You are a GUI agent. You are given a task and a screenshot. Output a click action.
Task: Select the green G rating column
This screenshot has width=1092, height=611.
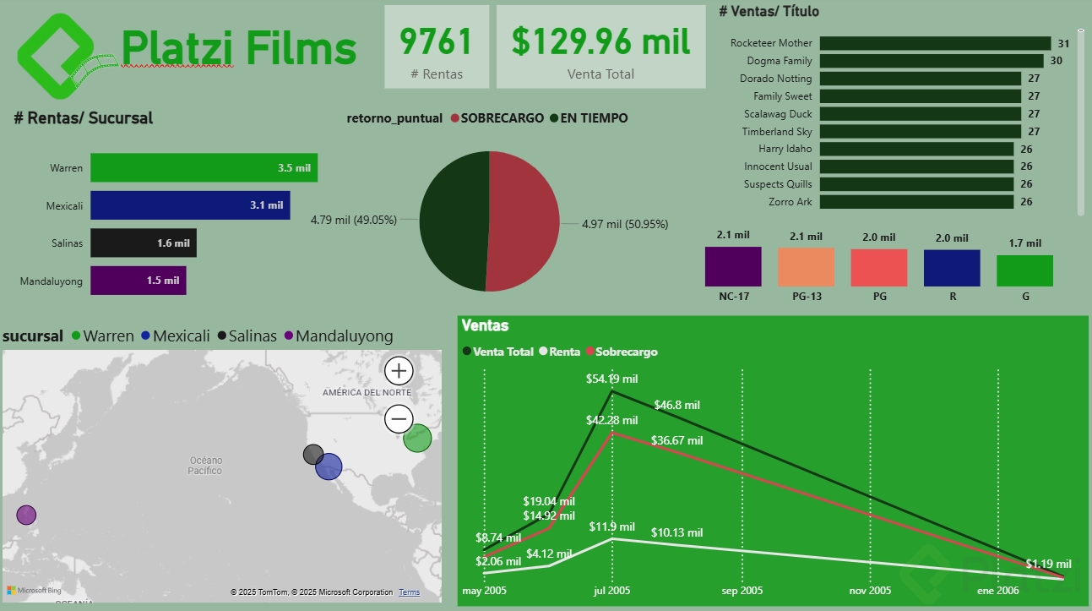point(1024,270)
